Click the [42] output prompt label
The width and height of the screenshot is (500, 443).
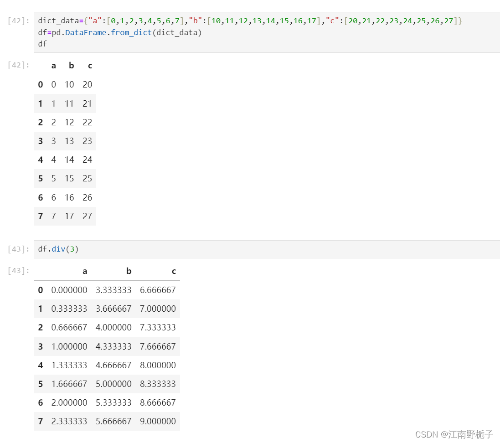17,65
